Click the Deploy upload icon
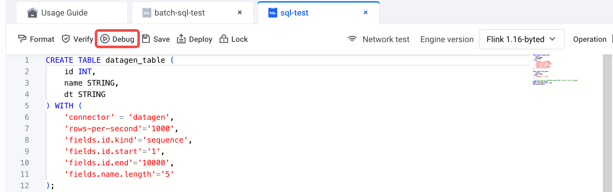Screen dimensions: 613x192 pyautogui.click(x=181, y=39)
